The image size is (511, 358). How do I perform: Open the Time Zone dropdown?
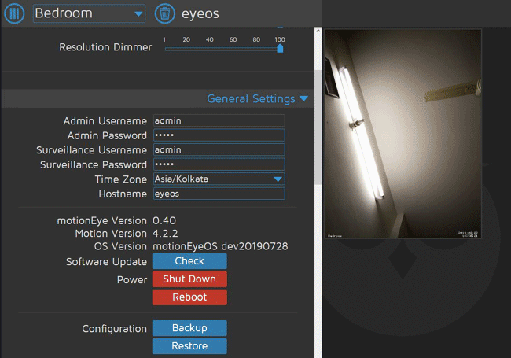click(219, 179)
